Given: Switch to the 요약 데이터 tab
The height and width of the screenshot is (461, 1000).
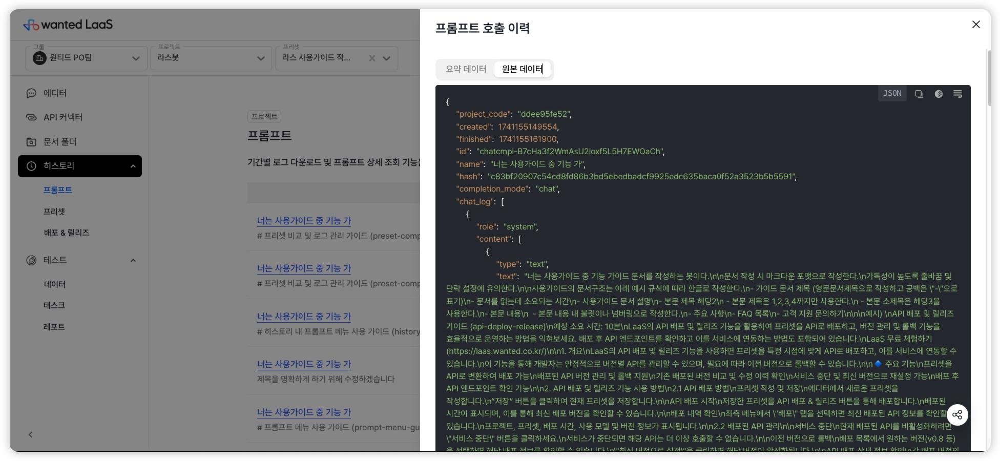Looking at the screenshot, I should pos(466,69).
